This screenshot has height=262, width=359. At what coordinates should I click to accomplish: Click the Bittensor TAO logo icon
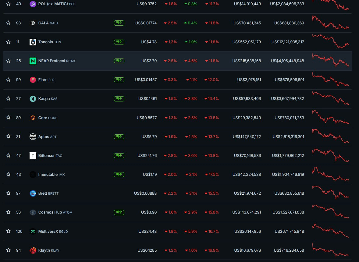point(33,156)
